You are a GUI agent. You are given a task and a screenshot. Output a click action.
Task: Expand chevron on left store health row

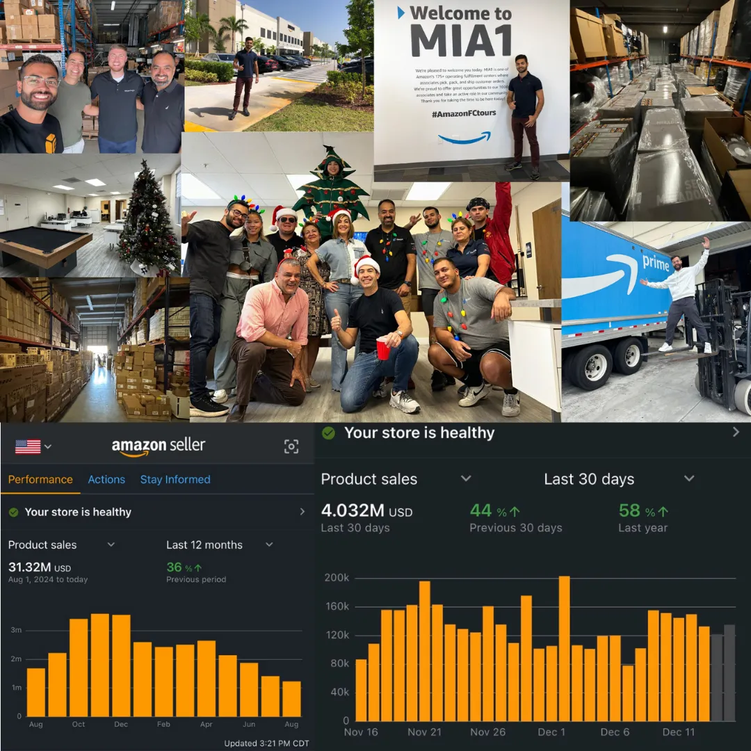(302, 512)
